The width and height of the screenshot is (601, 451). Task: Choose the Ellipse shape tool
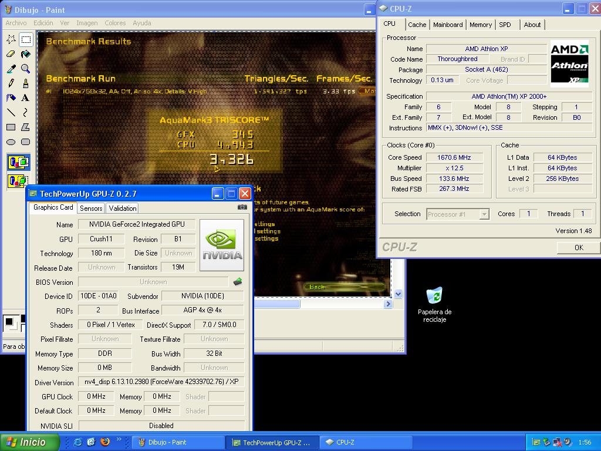point(11,142)
